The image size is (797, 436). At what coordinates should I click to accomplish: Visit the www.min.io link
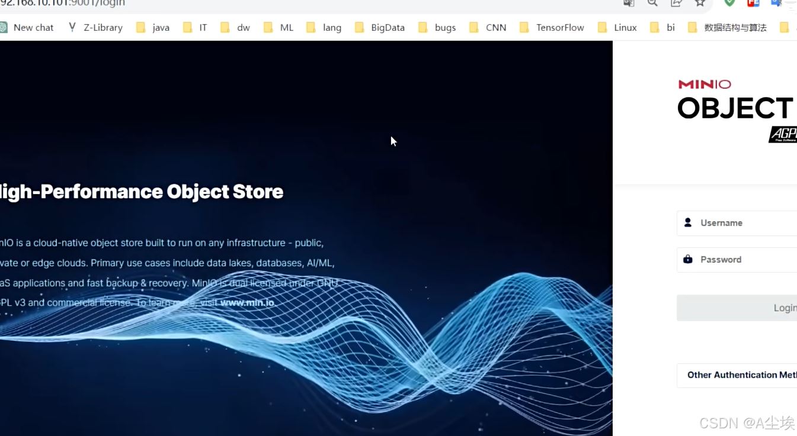pyautogui.click(x=247, y=302)
